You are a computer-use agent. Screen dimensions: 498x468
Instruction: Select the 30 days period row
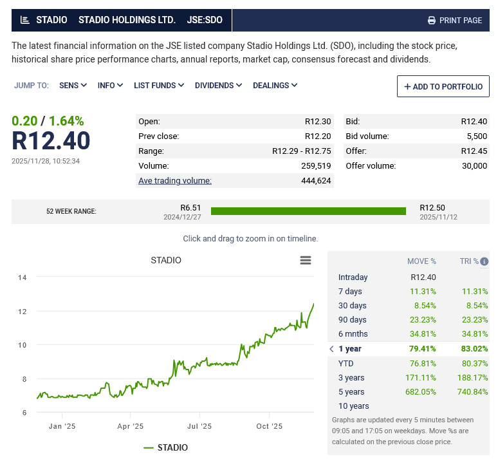[409, 305]
